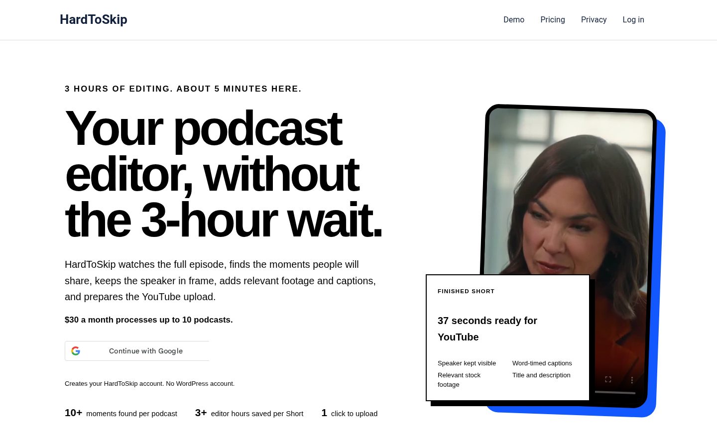Screen dimensions: 717x448
Task: Open the Privacy nav link
Action: point(594,20)
